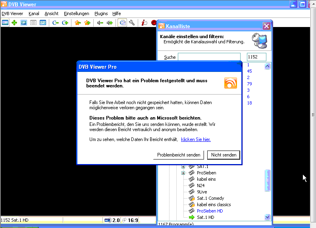Open the Einstellungen menu
This screenshot has width=316, height=228.
[x=76, y=14]
